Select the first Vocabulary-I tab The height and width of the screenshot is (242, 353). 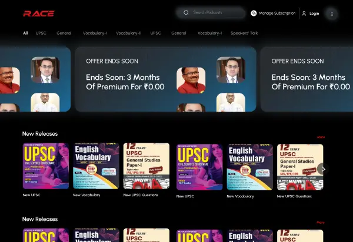(x=95, y=33)
